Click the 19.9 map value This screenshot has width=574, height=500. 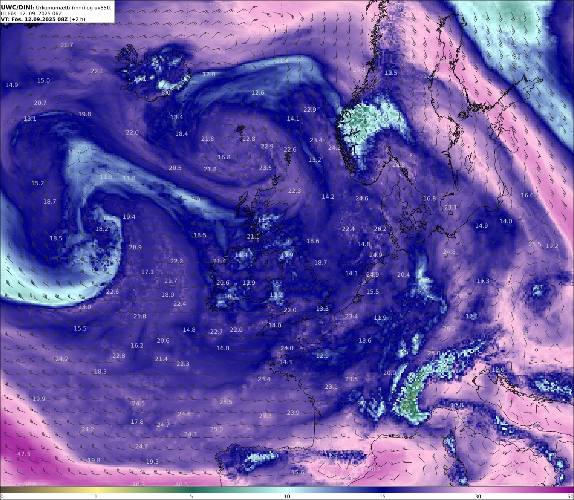(x=39, y=399)
